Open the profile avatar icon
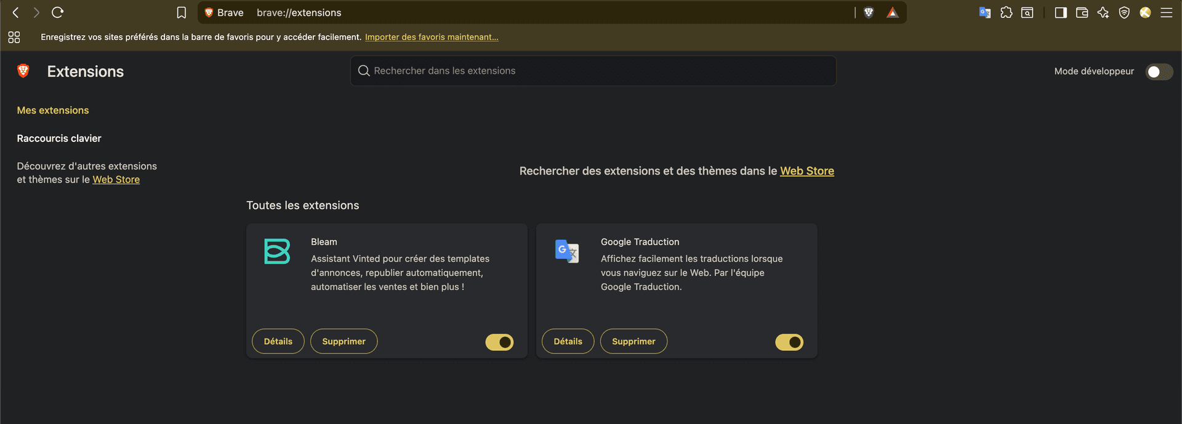Image resolution: width=1182 pixels, height=424 pixels. click(x=1145, y=12)
